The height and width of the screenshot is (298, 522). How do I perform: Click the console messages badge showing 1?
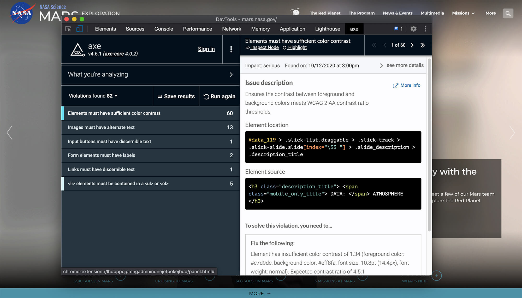(399, 29)
